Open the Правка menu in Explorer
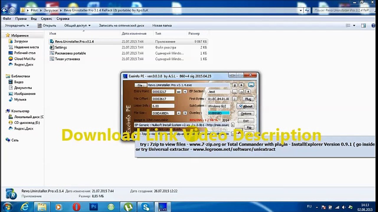This screenshot has height=212, width=378. (21, 19)
